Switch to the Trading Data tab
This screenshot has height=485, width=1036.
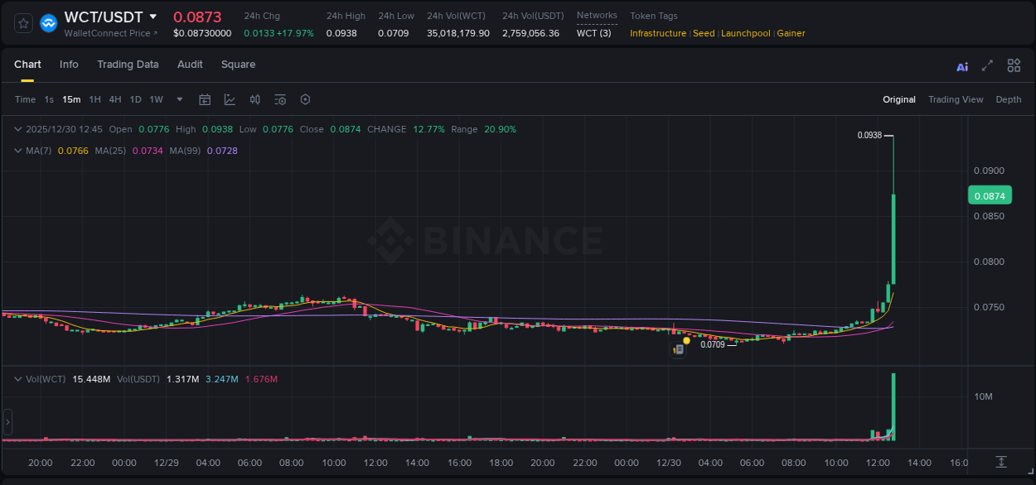(128, 65)
